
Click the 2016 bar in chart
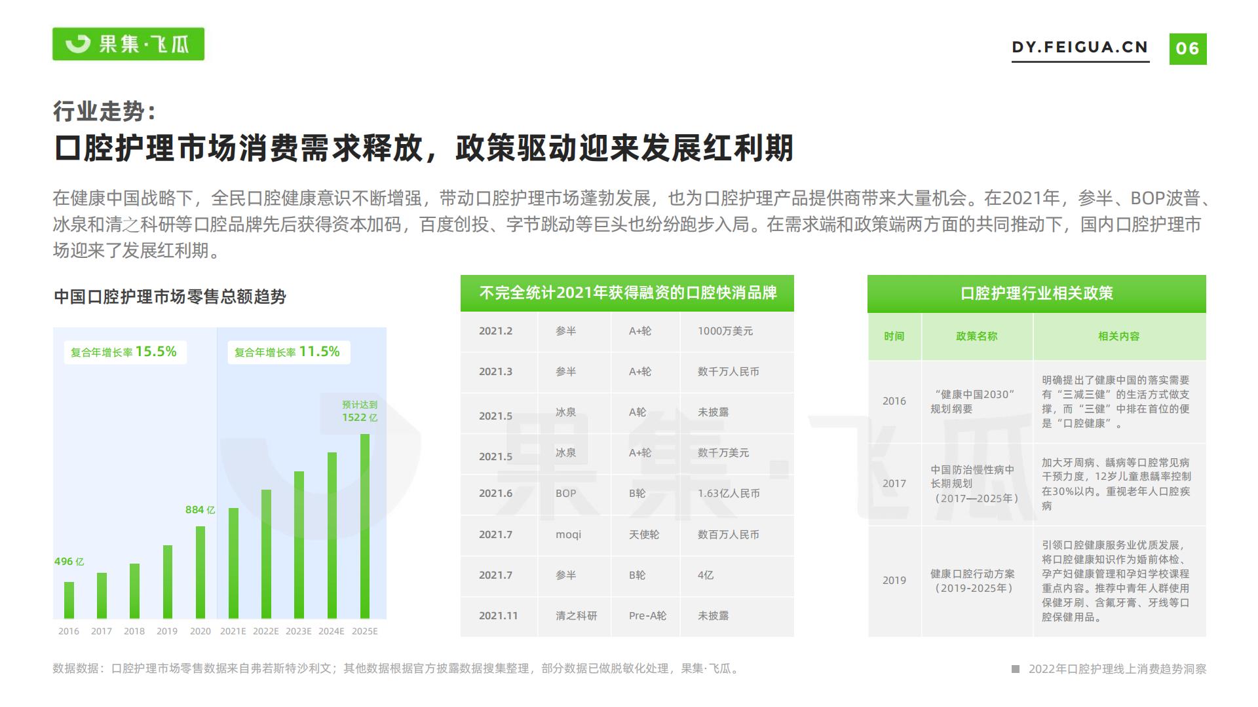pos(69,600)
